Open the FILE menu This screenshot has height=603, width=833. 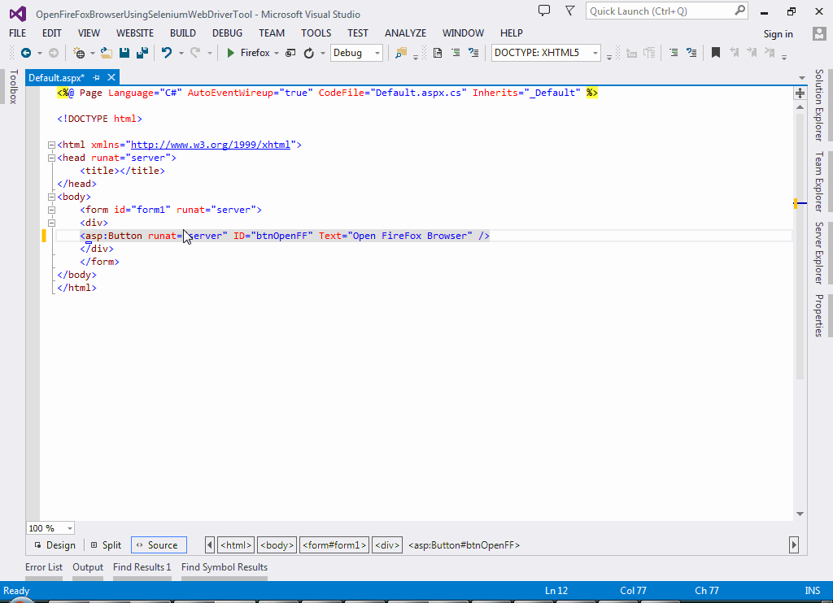click(18, 33)
